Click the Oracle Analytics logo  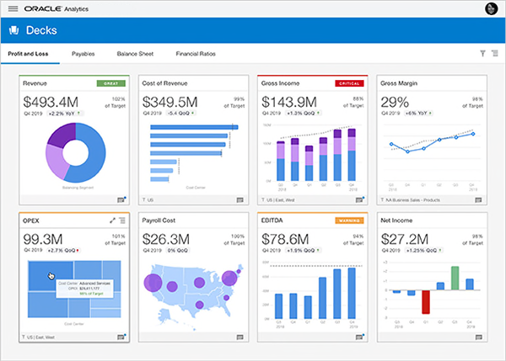pos(57,9)
